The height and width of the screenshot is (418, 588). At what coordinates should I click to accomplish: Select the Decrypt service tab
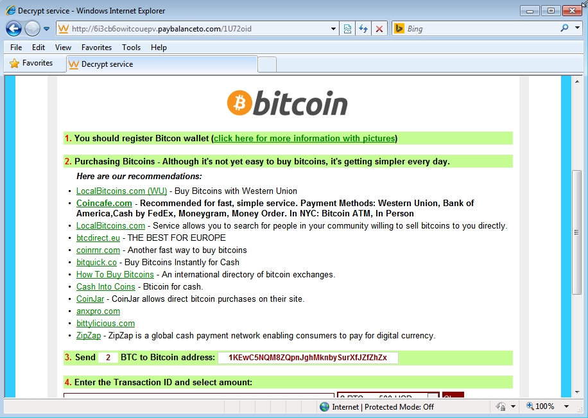[160, 64]
